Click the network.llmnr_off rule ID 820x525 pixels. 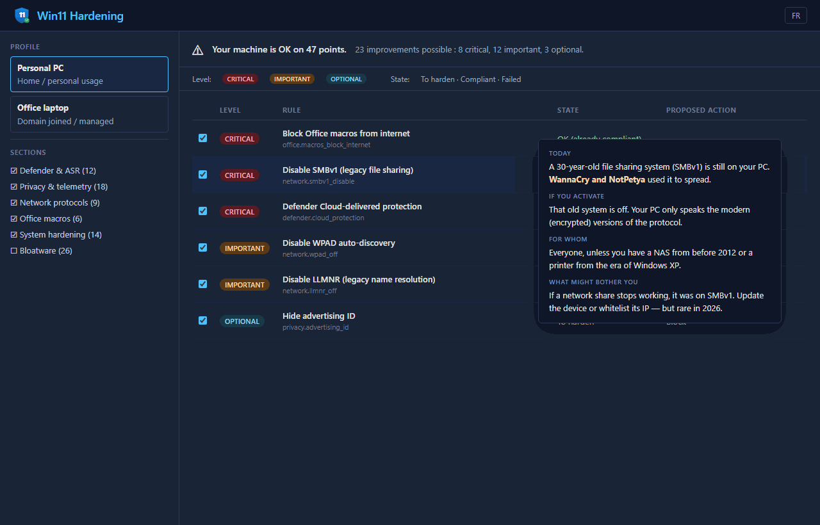[x=309, y=291]
